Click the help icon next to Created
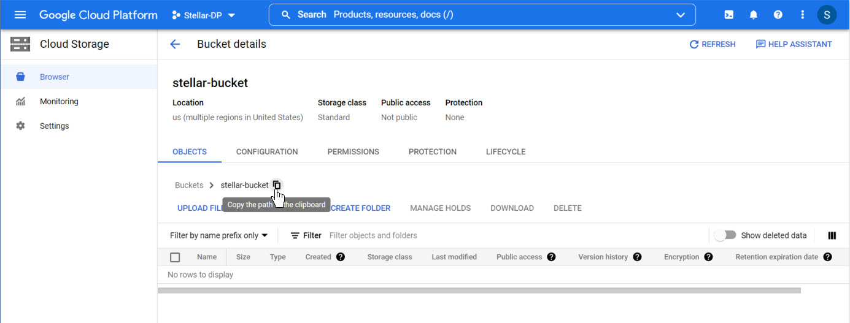 (x=341, y=257)
